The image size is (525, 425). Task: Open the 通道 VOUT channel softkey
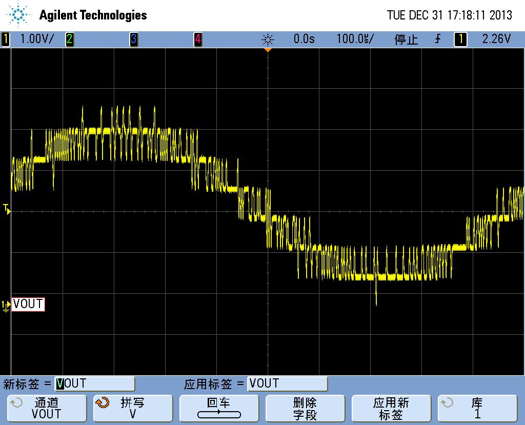pyautogui.click(x=47, y=408)
